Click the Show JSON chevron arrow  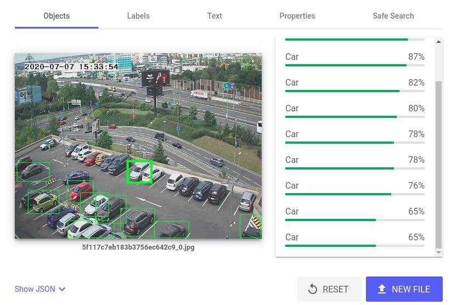coord(62,289)
